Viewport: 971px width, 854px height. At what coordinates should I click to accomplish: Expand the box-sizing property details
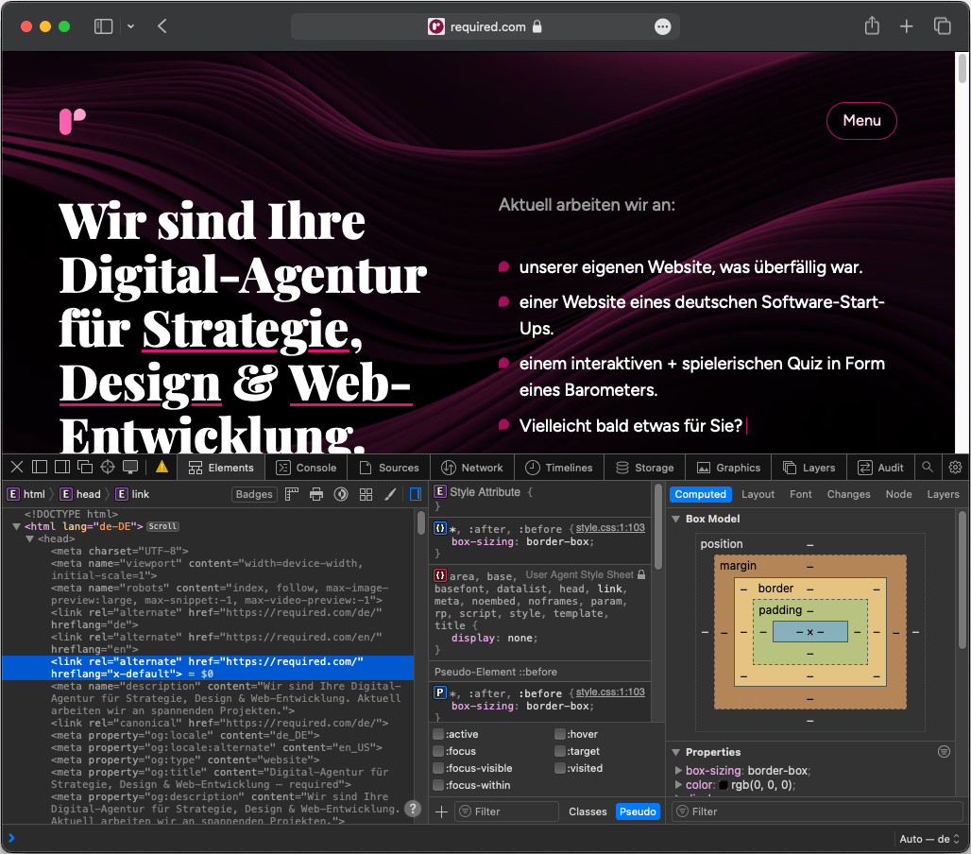pyautogui.click(x=678, y=770)
